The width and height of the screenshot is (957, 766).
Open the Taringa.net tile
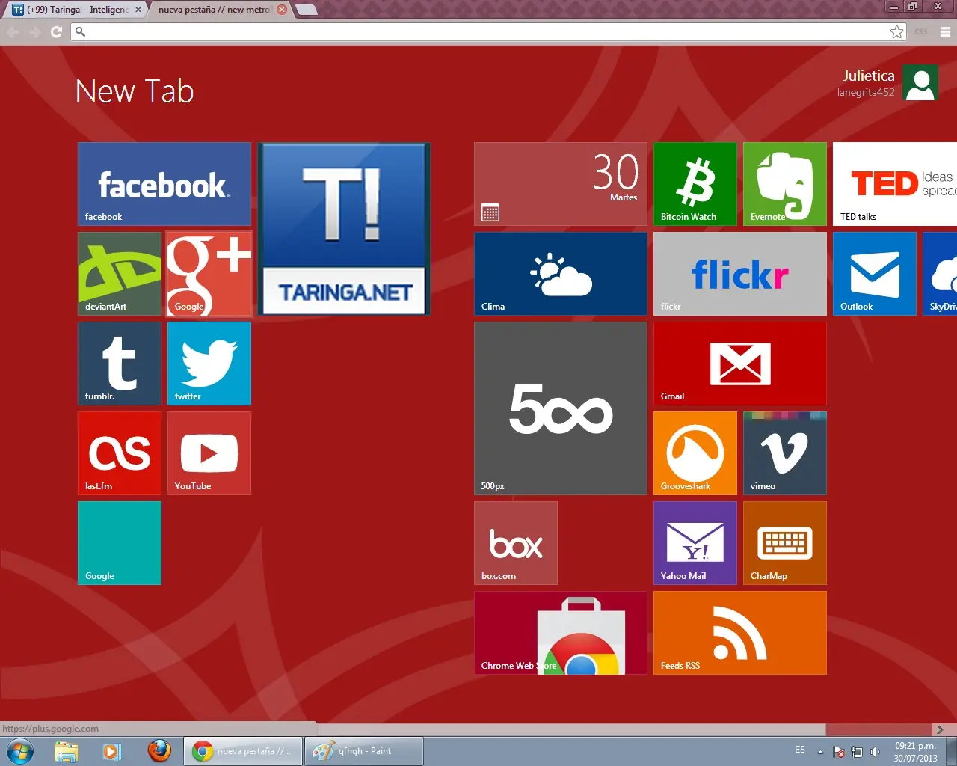[344, 229]
